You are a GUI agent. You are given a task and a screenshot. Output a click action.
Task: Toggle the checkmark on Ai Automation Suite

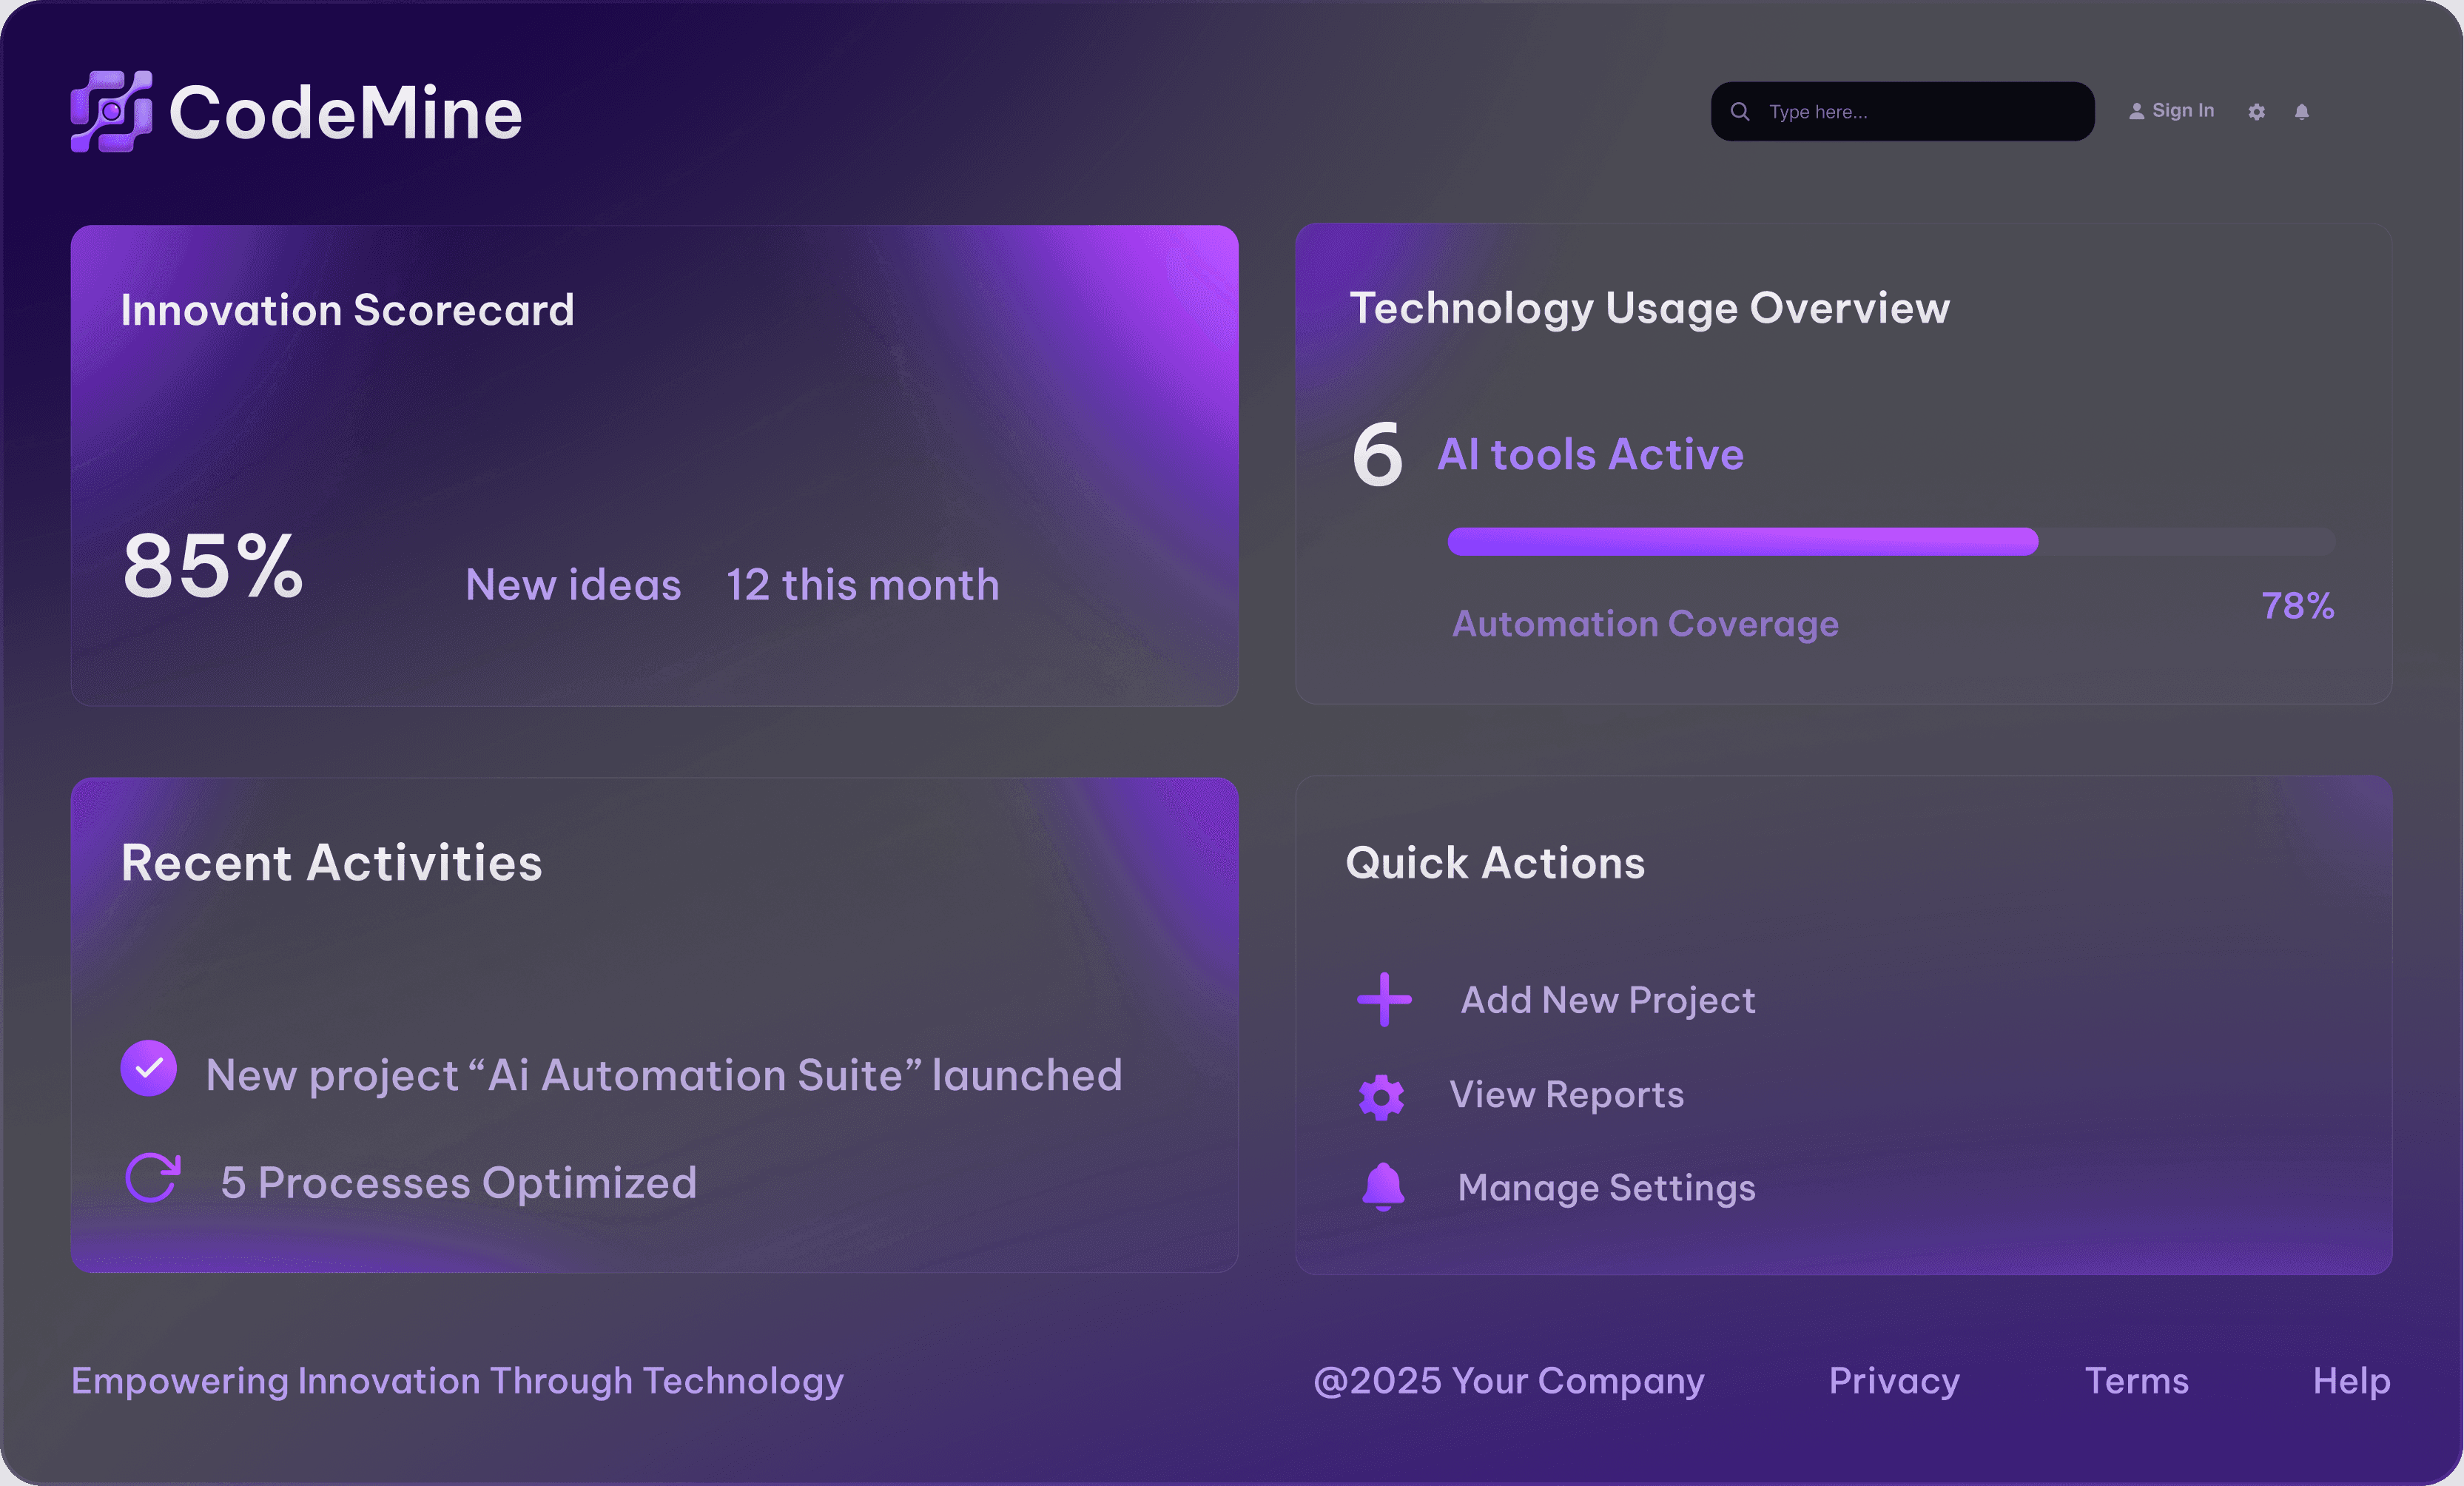point(149,1068)
